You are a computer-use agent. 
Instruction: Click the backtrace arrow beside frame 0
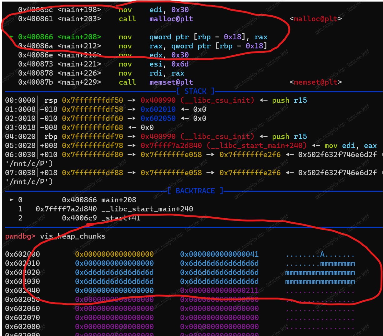point(12,200)
